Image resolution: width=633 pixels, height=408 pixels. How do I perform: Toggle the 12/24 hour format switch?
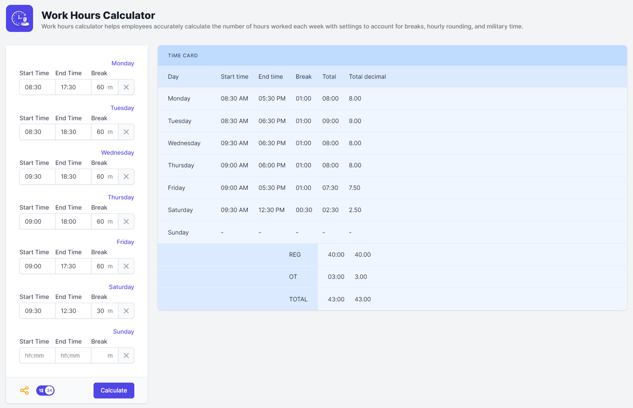click(x=45, y=390)
